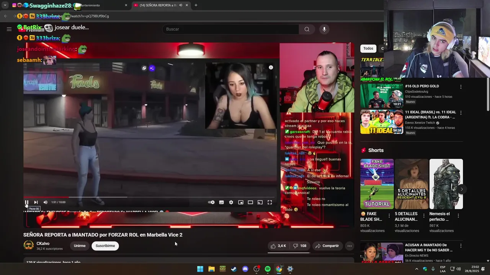Open the FAKE BLADE SHOT short

377,184
